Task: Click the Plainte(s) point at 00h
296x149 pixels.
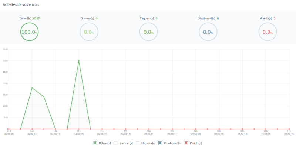Action: click(x=149, y=129)
